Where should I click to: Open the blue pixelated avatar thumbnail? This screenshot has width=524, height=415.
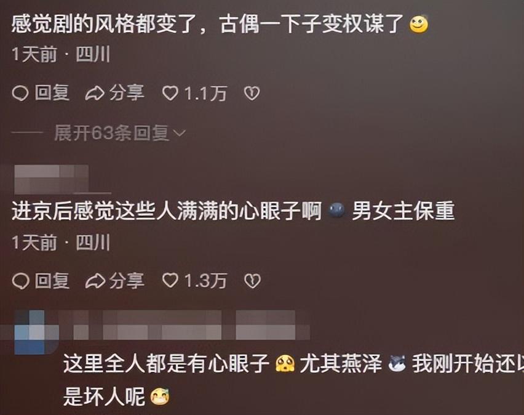30,332
